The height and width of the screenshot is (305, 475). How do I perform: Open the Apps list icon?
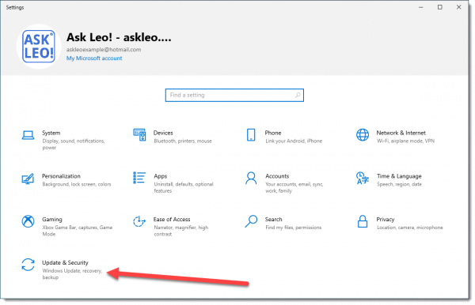[139, 178]
